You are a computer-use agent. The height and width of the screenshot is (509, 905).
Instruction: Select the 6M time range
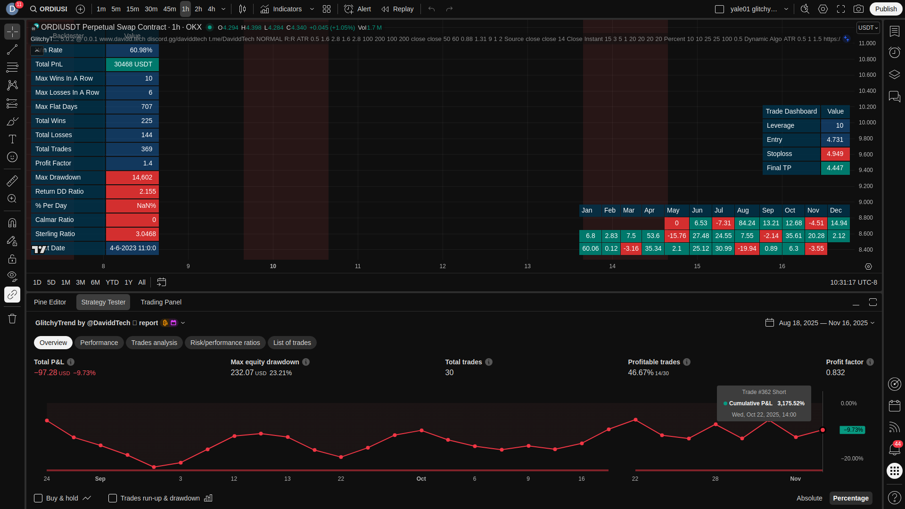(x=95, y=282)
